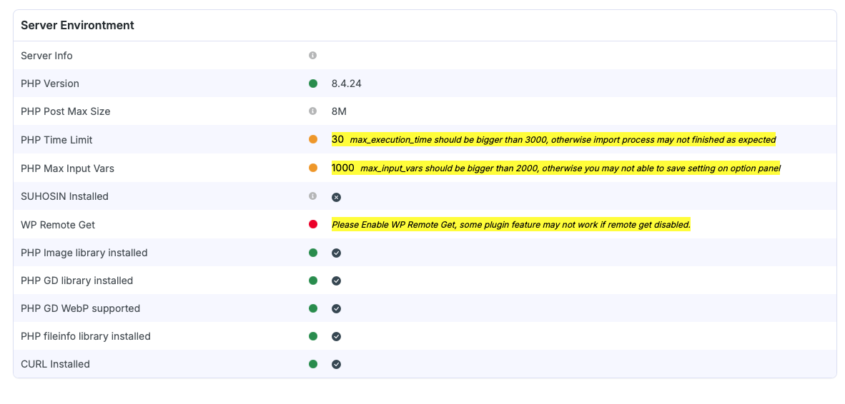The image size is (845, 404).
Task: Click the PHP GD WebP supported label
Action: click(x=80, y=308)
